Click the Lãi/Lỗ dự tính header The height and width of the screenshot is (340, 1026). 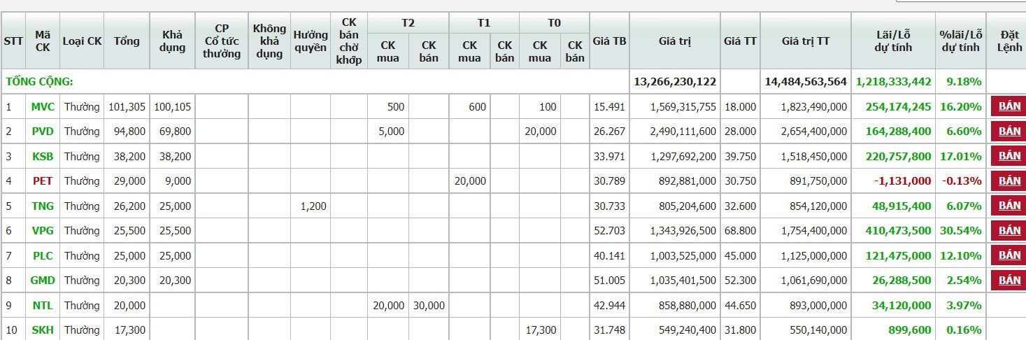[x=893, y=41]
